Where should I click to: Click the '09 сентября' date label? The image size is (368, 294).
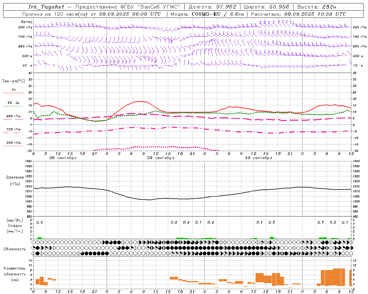(161, 158)
